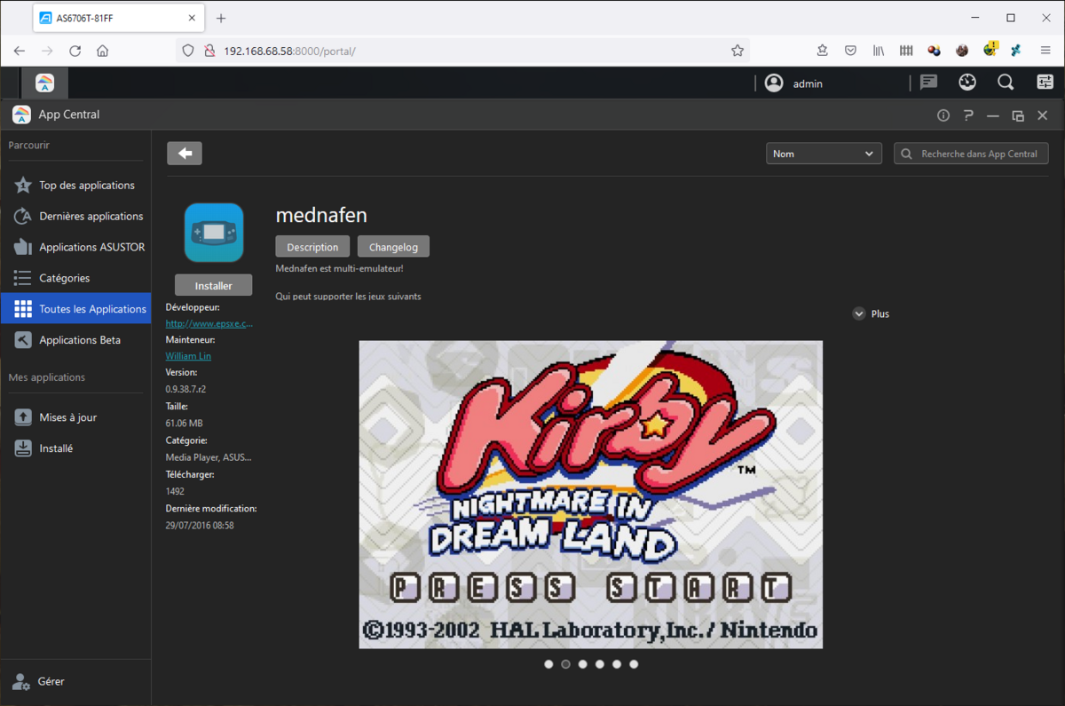Select Toutes les Applications
Image resolution: width=1065 pixels, height=706 pixels.
pos(75,309)
